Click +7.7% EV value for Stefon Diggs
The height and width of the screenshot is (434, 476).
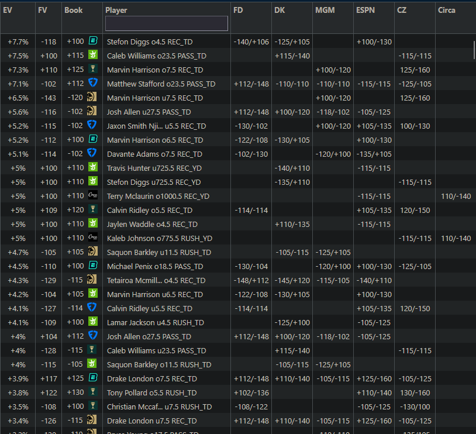coord(18,42)
